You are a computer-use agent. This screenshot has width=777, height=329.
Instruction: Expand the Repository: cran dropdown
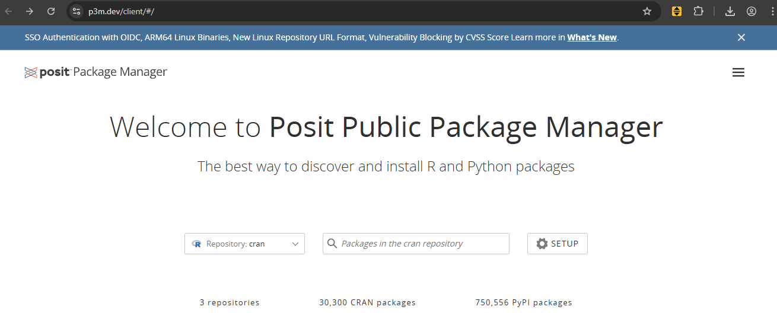244,244
